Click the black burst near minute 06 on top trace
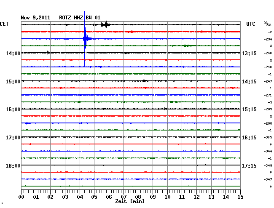The width and height of the screenshot is (274, 208). pyautogui.click(x=106, y=24)
